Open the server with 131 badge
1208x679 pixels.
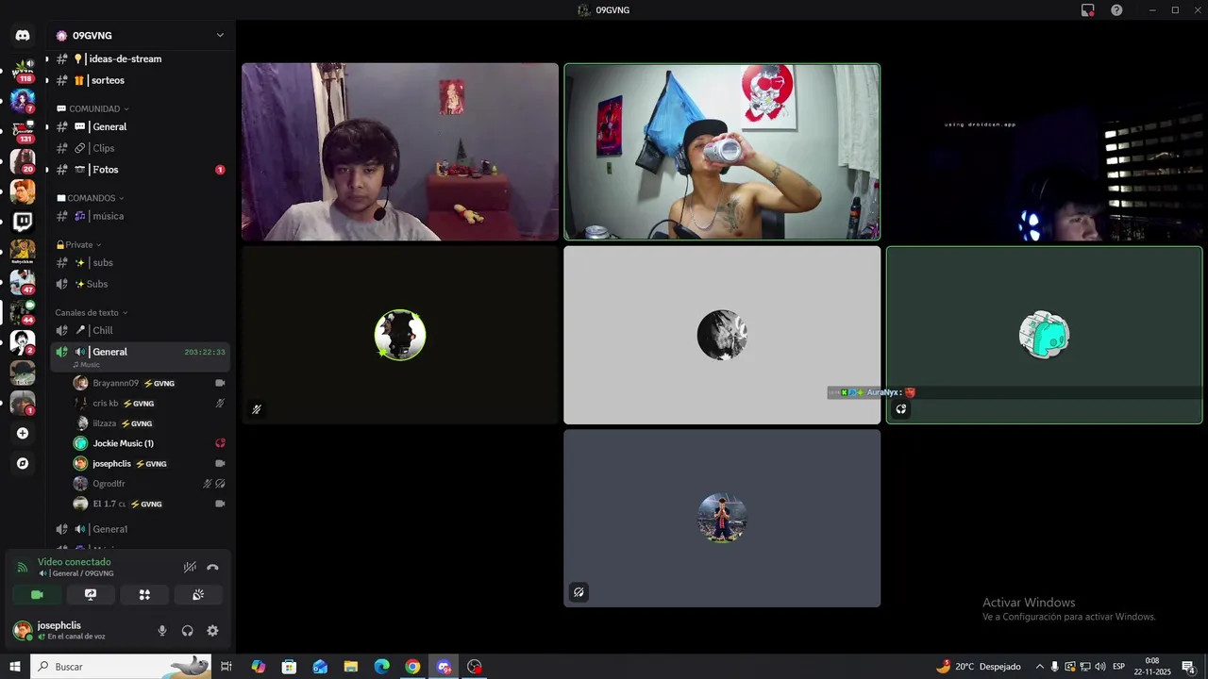point(23,131)
